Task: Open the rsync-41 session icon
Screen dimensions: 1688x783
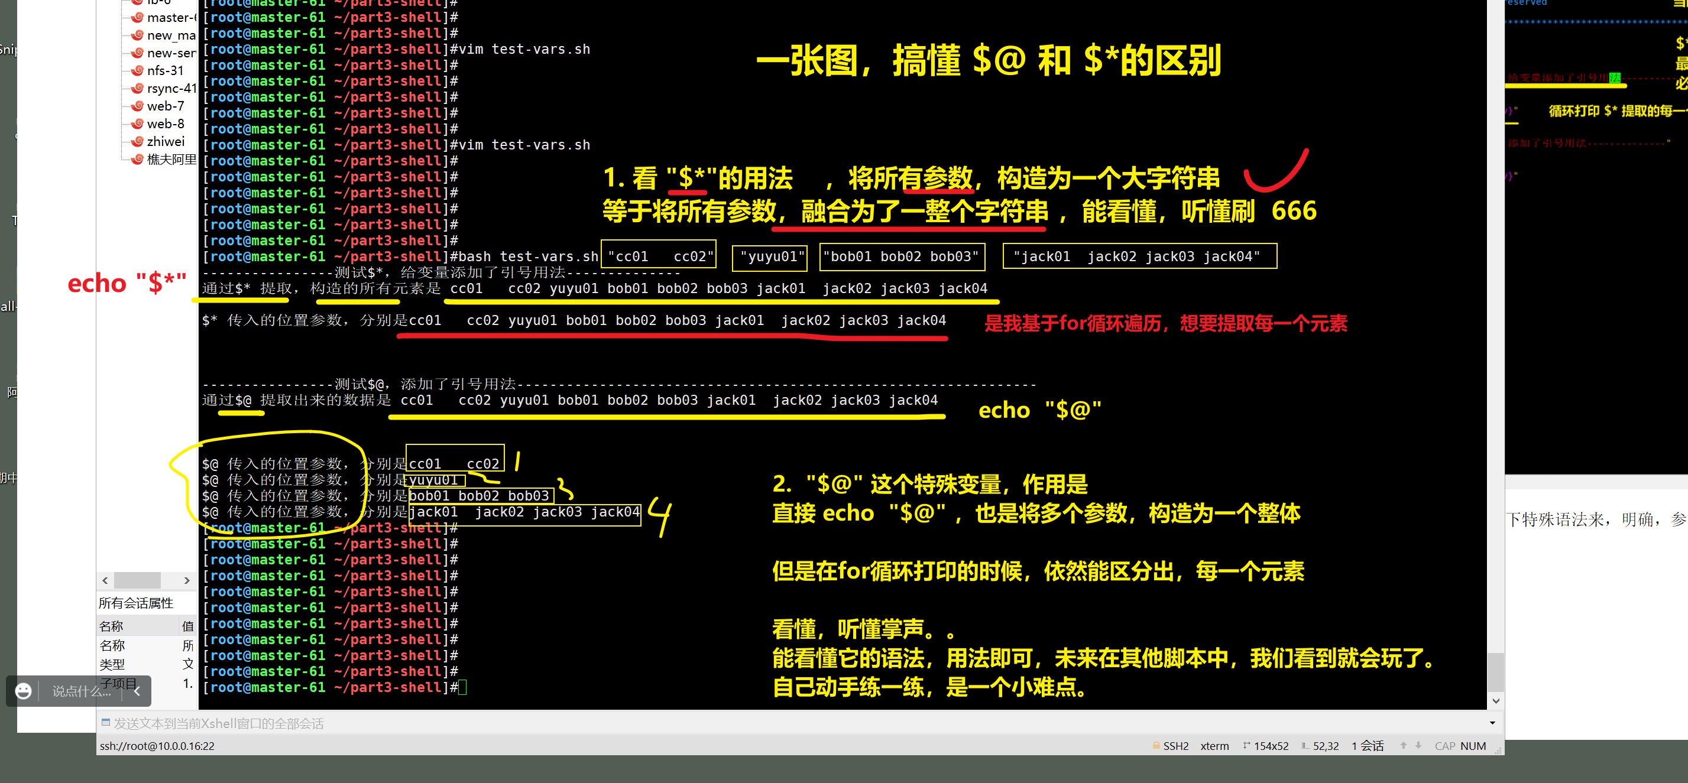Action: [138, 89]
